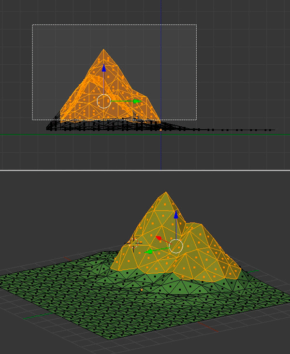Screen dimensions: 290x354
Task: Click the orange object origin dot in perspective view
Action: point(142,290)
